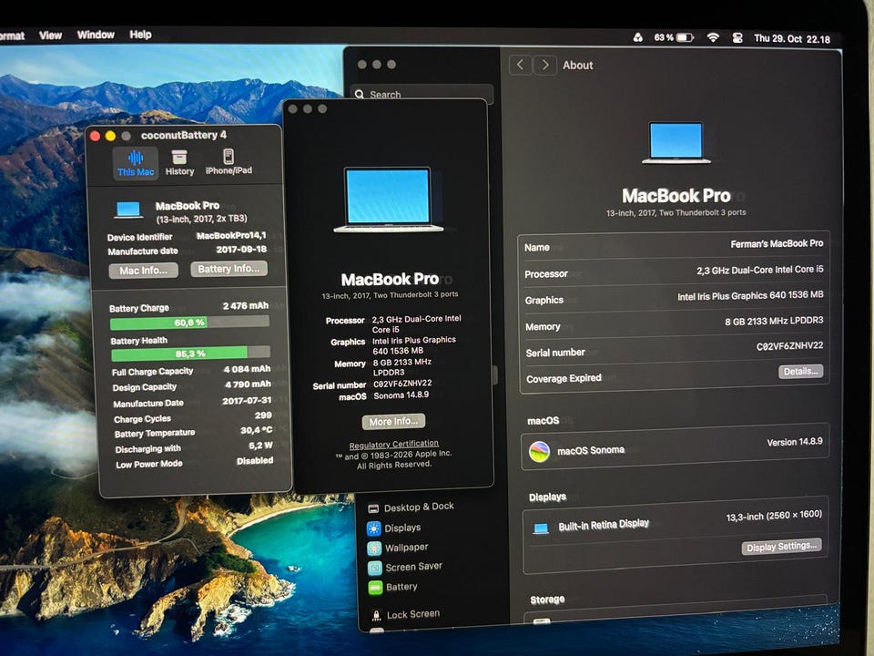This screenshot has height=656, width=874.
Task: Click the Full Charge Capacity value 4 084 mAh
Action: (x=247, y=369)
